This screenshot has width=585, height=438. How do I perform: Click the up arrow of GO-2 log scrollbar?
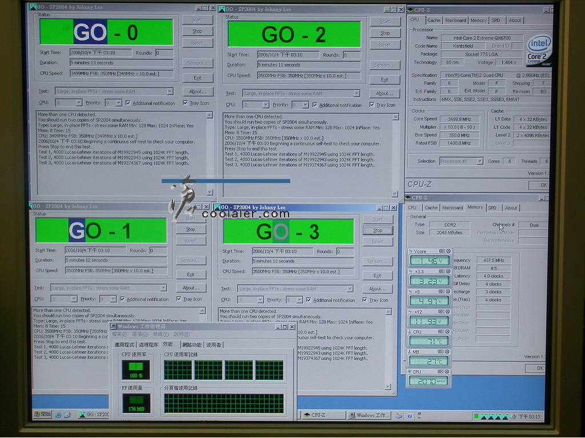(x=395, y=117)
